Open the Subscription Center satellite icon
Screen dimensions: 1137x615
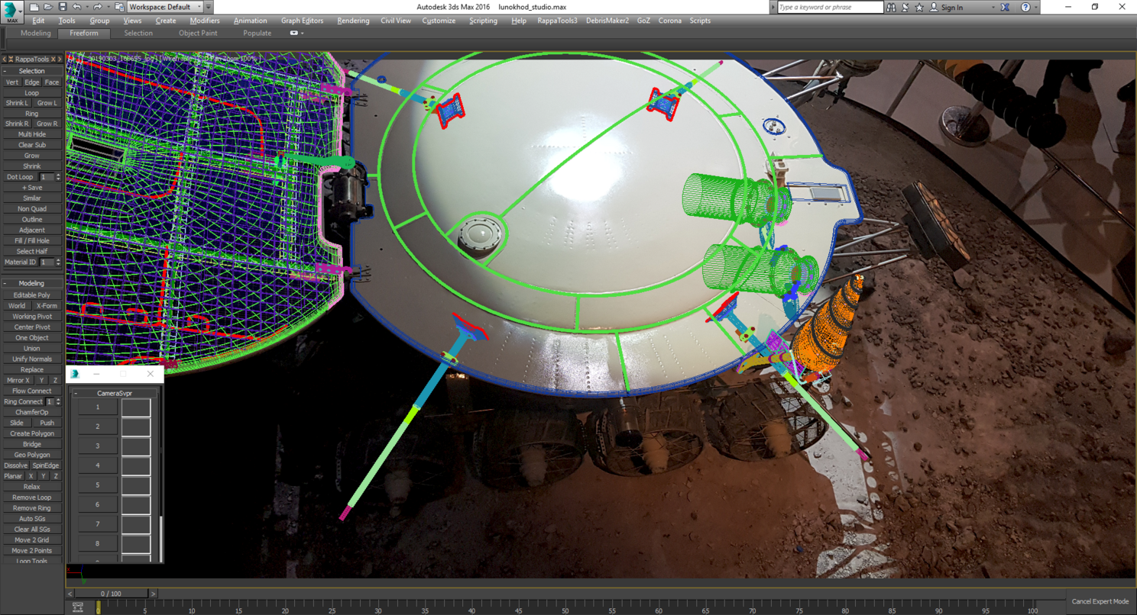pos(905,7)
